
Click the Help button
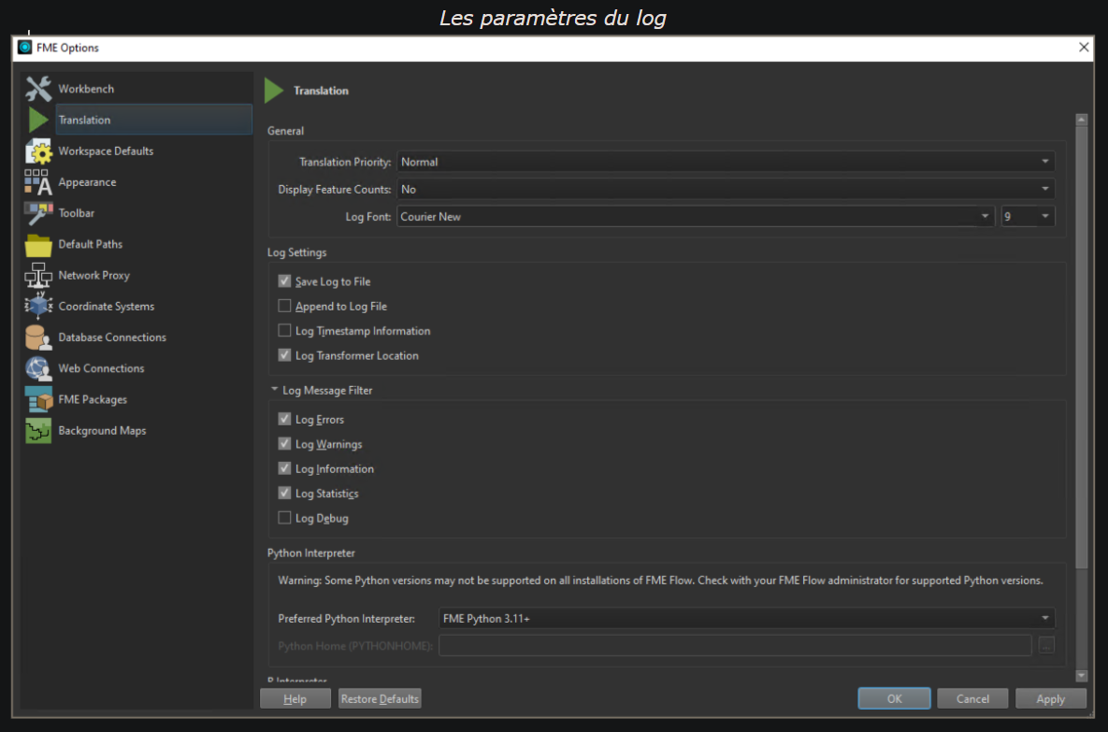pyautogui.click(x=295, y=698)
